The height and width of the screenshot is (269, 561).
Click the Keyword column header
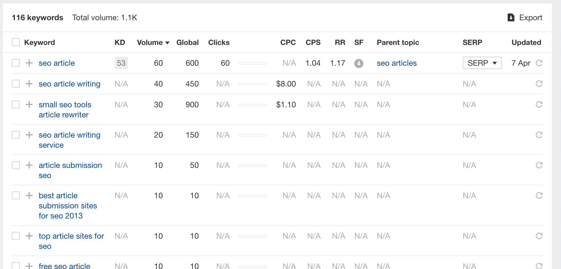(40, 42)
